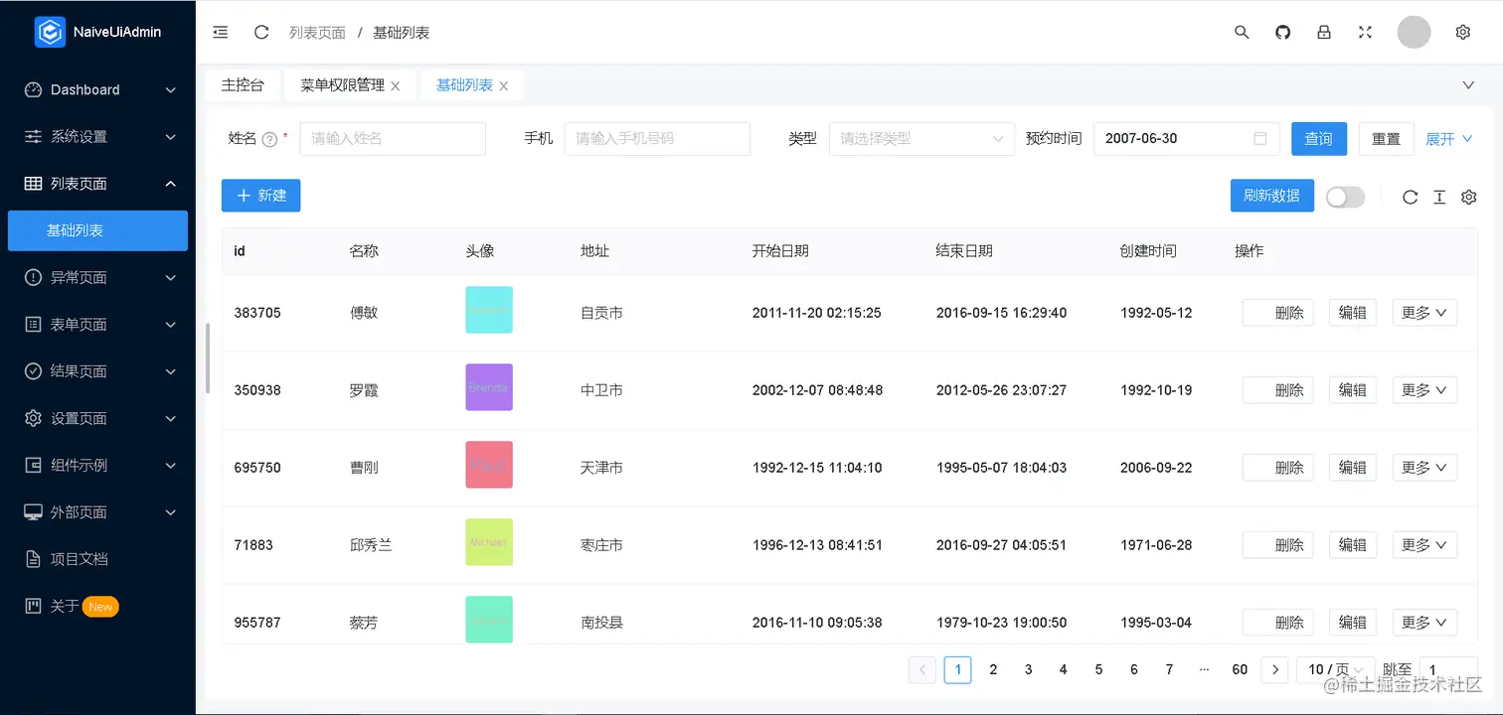Click the table refresh icon
1503x715 pixels.
coord(1410,197)
